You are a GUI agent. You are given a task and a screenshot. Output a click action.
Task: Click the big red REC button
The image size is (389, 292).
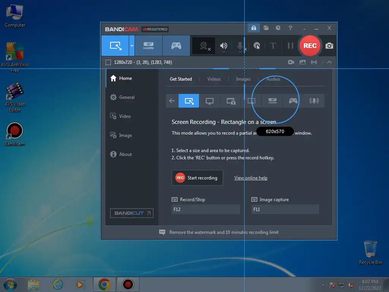[310, 46]
